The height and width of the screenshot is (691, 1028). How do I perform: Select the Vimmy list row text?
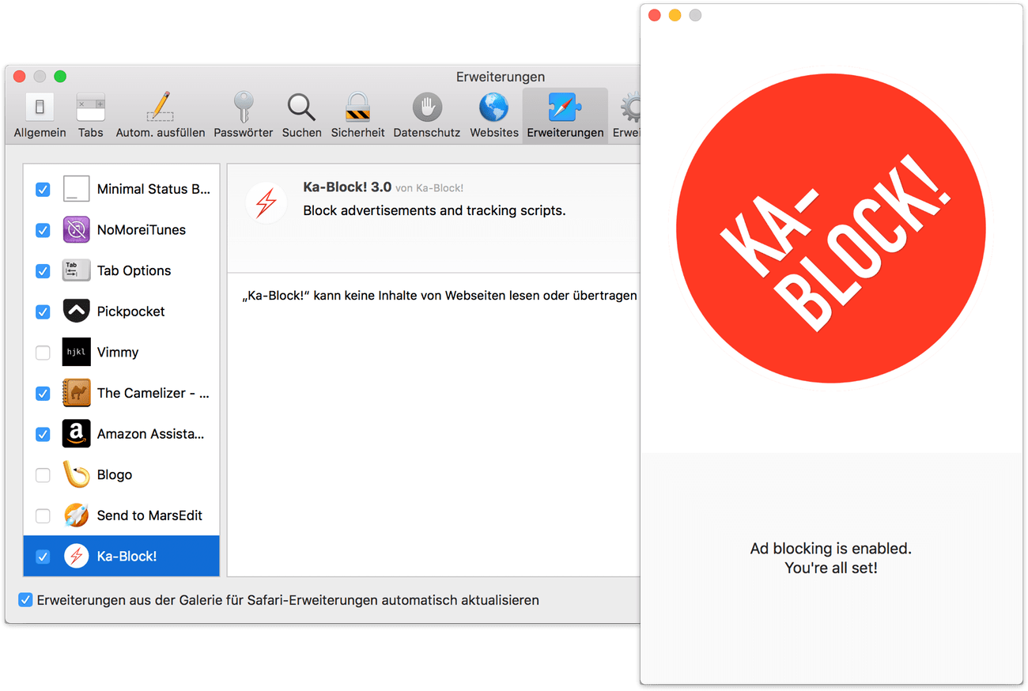118,352
